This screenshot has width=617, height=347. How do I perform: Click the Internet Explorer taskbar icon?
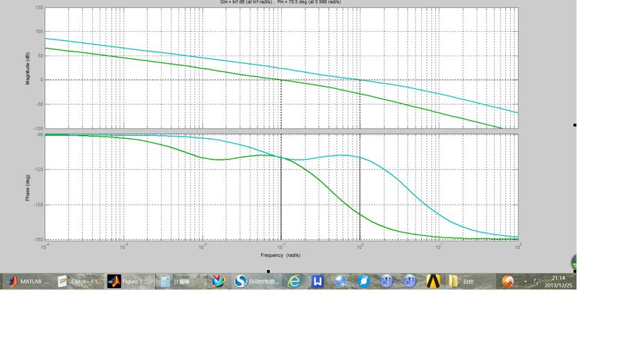294,281
